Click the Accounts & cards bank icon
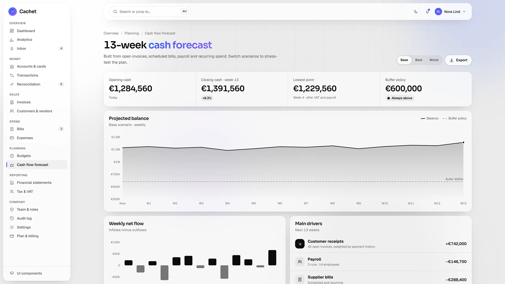 [x=12, y=67]
